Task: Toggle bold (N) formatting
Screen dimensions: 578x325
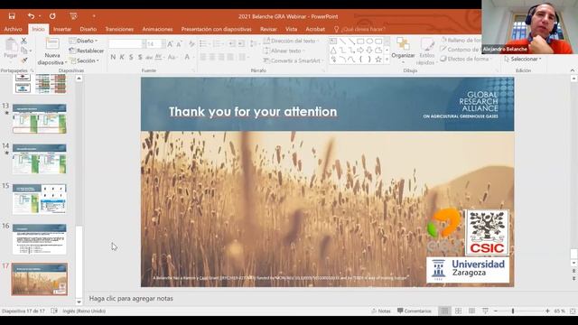Action: coord(113,57)
